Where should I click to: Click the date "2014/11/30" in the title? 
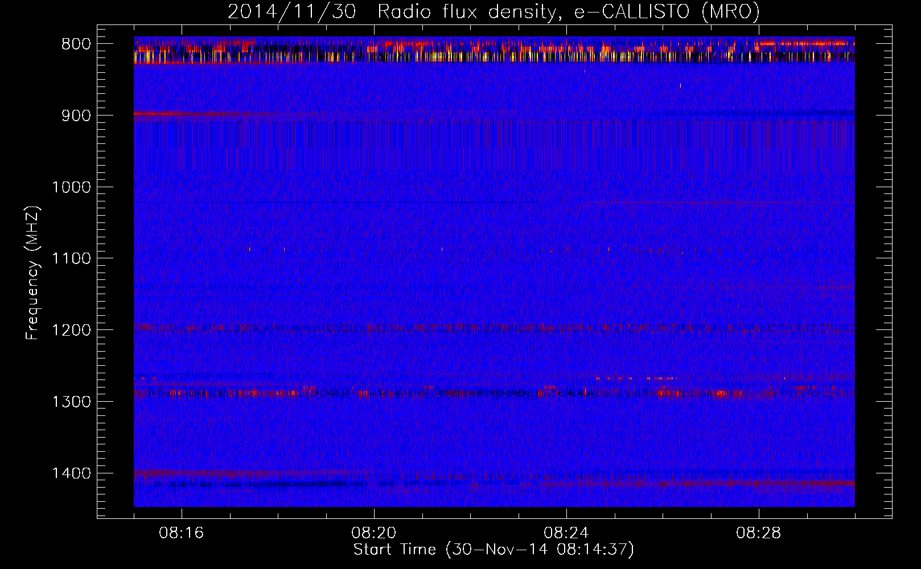tap(292, 12)
